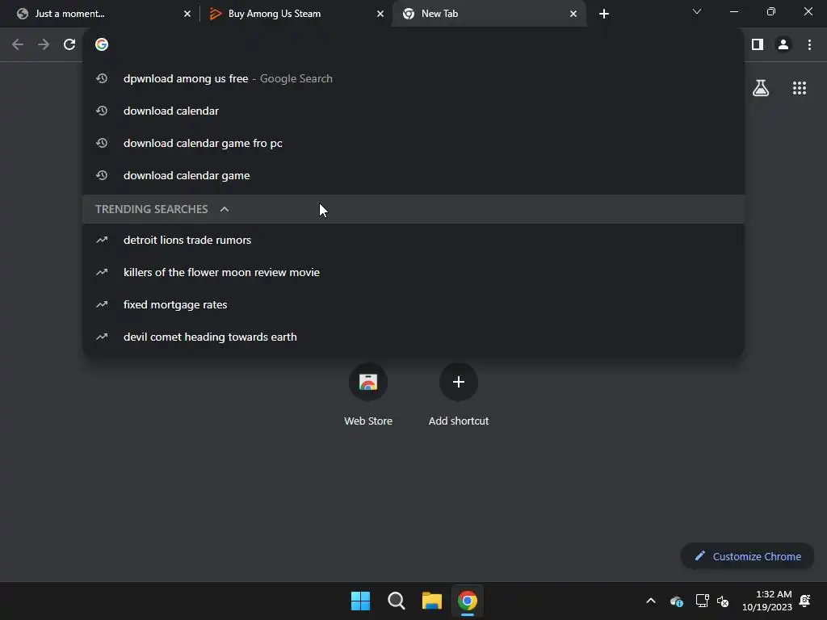827x620 pixels.
Task: Open the Chrome side panel
Action: [758, 44]
